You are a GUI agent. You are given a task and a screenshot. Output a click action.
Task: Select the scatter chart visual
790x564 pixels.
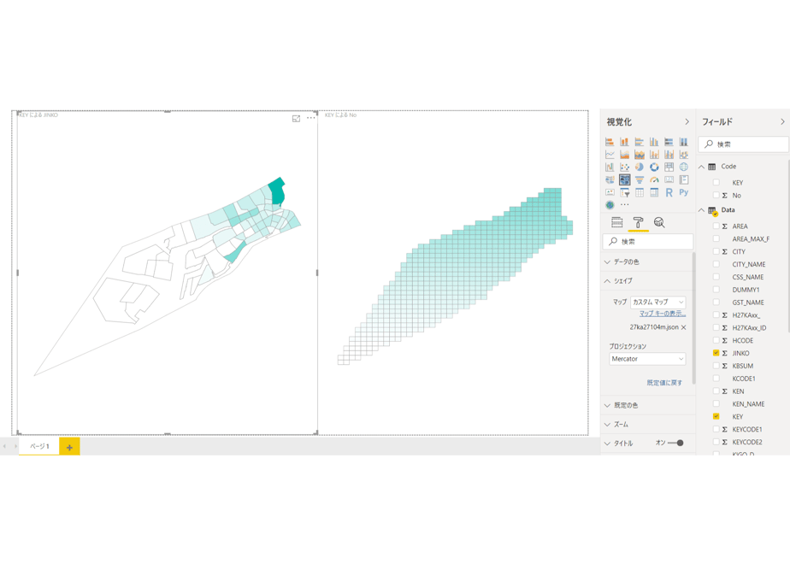point(624,167)
